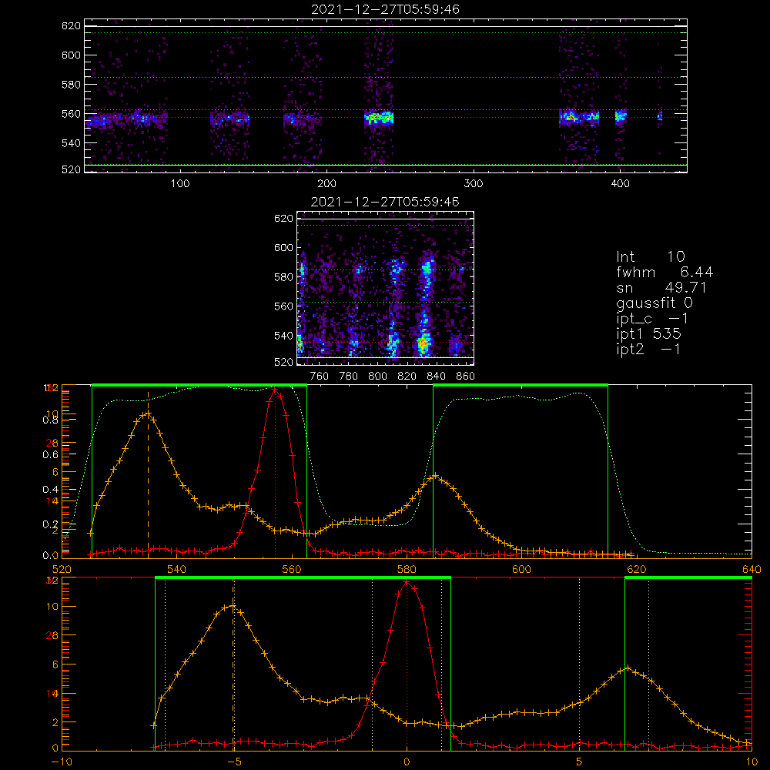The height and width of the screenshot is (770, 770).
Task: Click the thick green bar atop the left window in profile plot
Action: [199, 385]
